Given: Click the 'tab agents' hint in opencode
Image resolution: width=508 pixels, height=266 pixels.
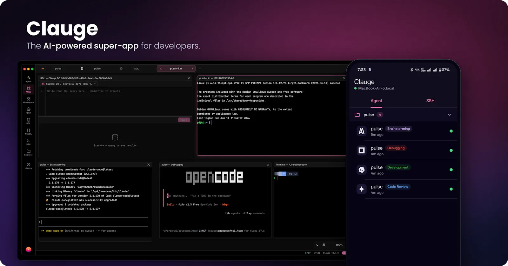Looking at the screenshot, I should pyautogui.click(x=232, y=213).
